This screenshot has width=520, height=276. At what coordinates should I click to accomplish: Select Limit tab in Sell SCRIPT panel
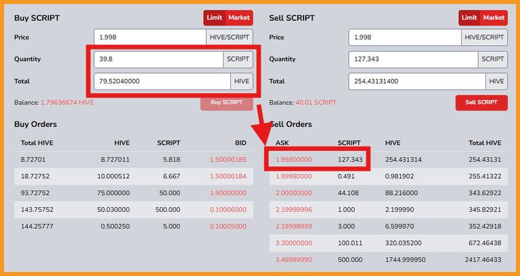469,18
